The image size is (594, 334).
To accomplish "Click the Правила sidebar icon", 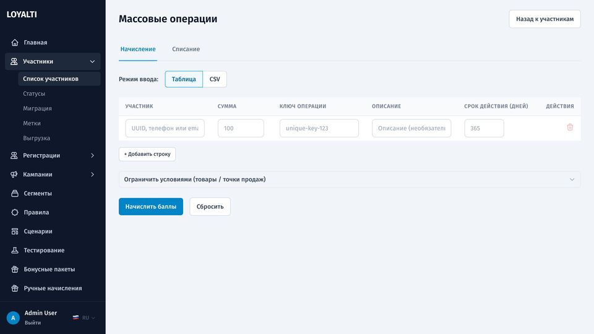I will tap(15, 212).
